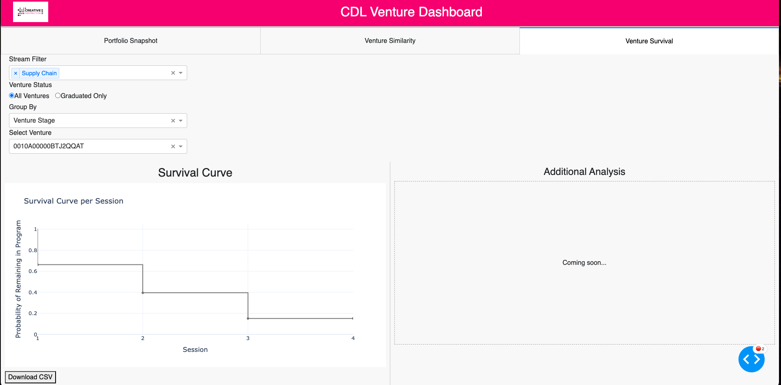This screenshot has height=385, width=781.
Task: Select the Graduated Only radio button
Action: (x=58, y=96)
